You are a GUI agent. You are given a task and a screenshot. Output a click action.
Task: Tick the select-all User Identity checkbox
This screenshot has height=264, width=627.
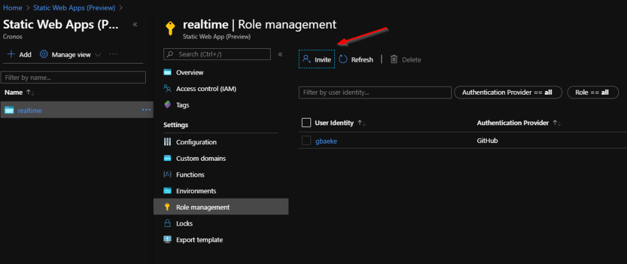(307, 123)
